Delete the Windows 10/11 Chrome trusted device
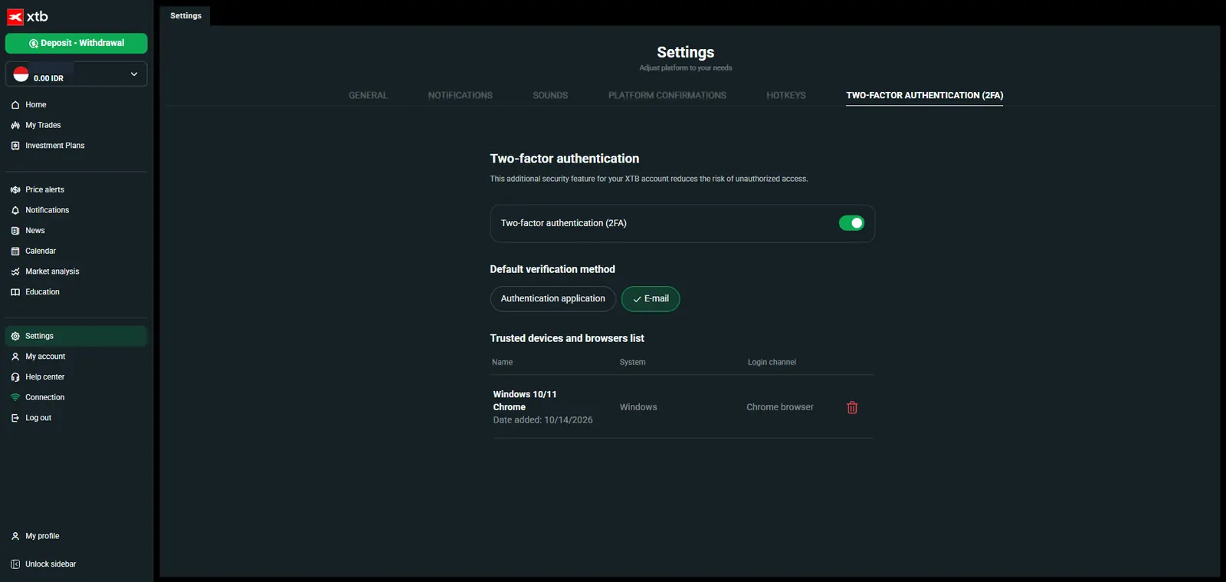The width and height of the screenshot is (1226, 582). tap(852, 407)
